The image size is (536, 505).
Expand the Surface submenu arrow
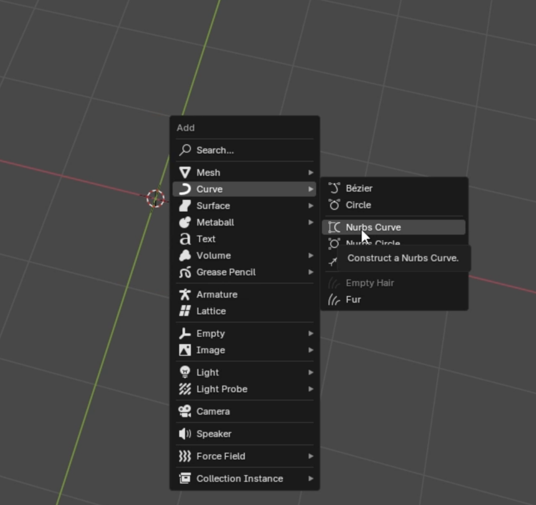click(x=311, y=206)
